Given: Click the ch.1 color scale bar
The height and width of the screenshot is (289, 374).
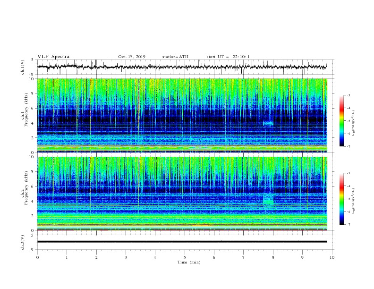Looking at the screenshot, I should [x=342, y=121].
